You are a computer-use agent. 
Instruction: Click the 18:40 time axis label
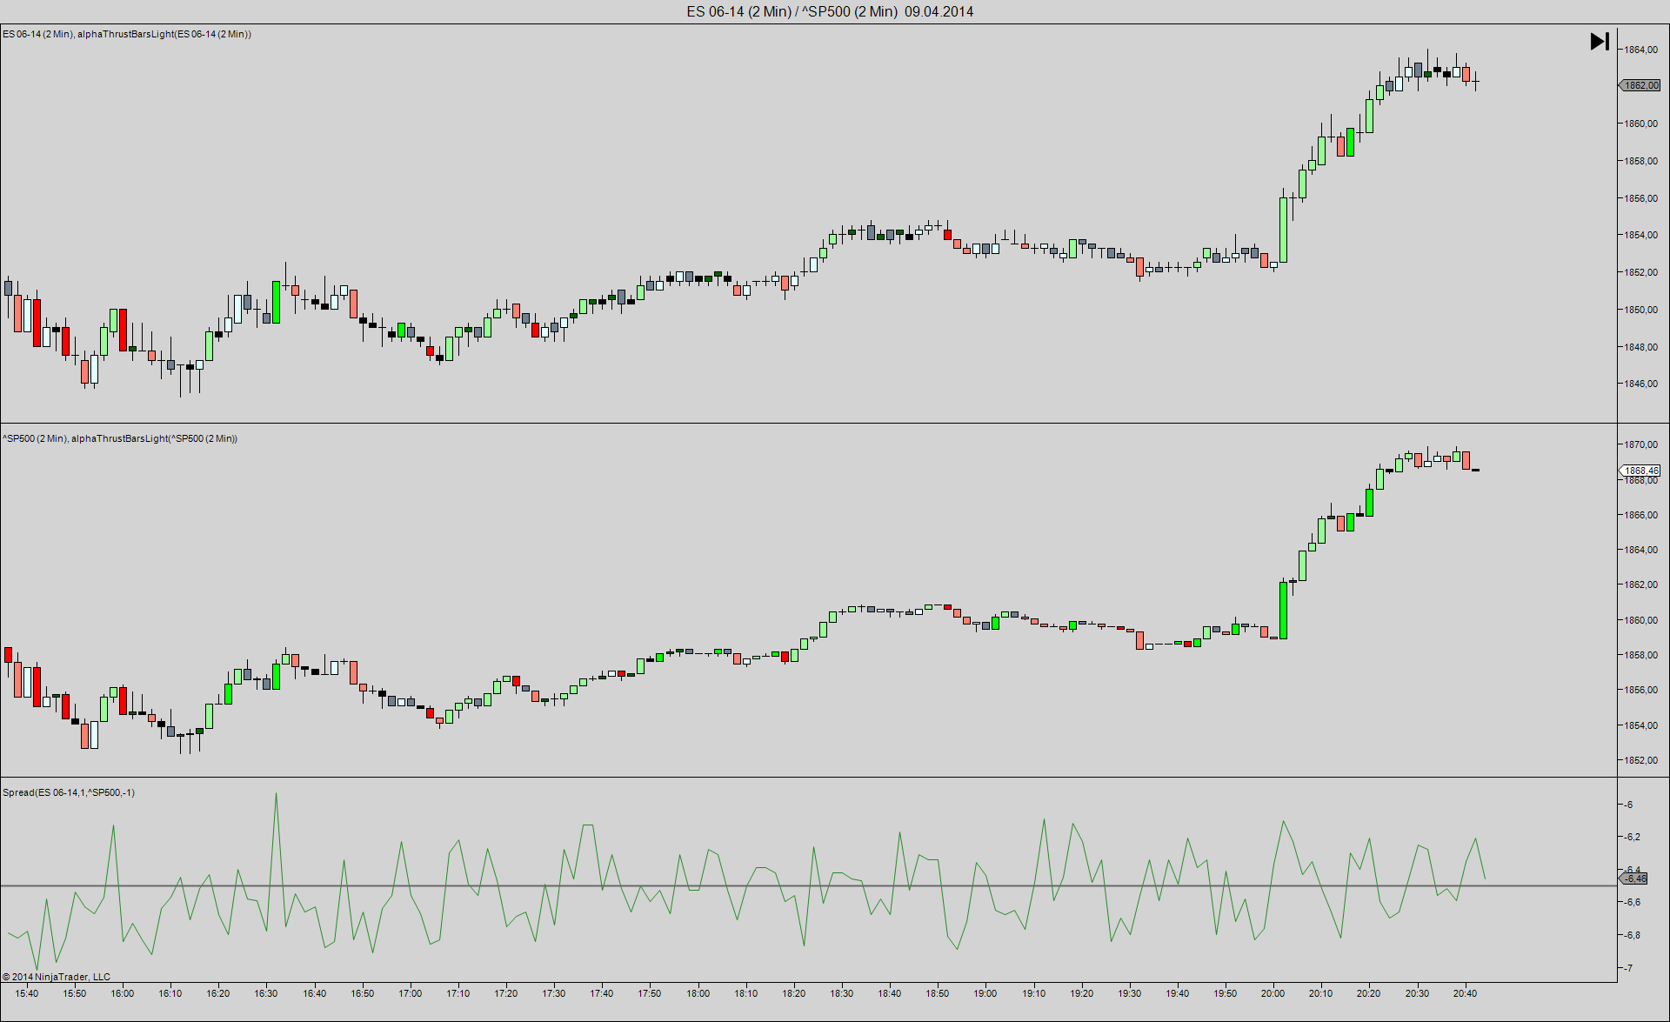pyautogui.click(x=890, y=993)
